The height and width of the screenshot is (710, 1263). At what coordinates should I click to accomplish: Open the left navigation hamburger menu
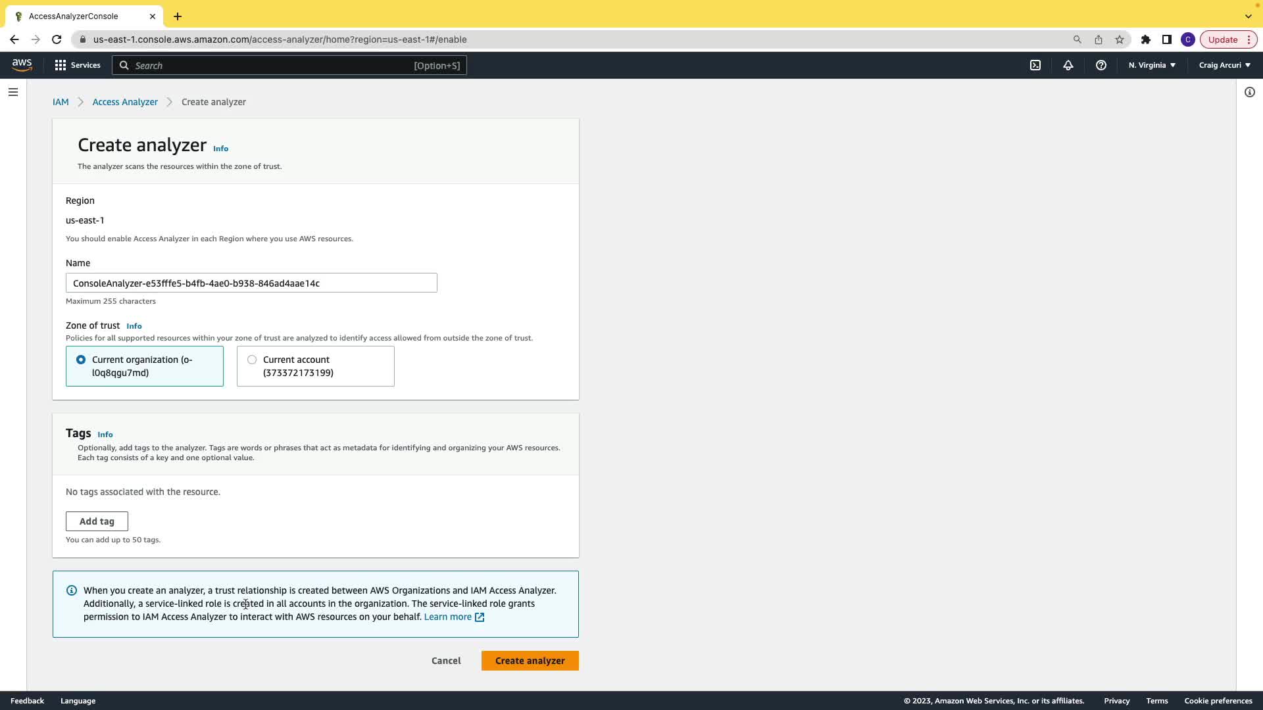pyautogui.click(x=13, y=92)
